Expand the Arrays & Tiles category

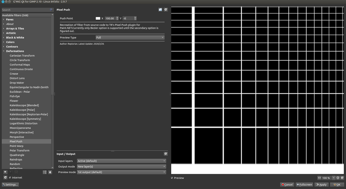tap(3, 28)
